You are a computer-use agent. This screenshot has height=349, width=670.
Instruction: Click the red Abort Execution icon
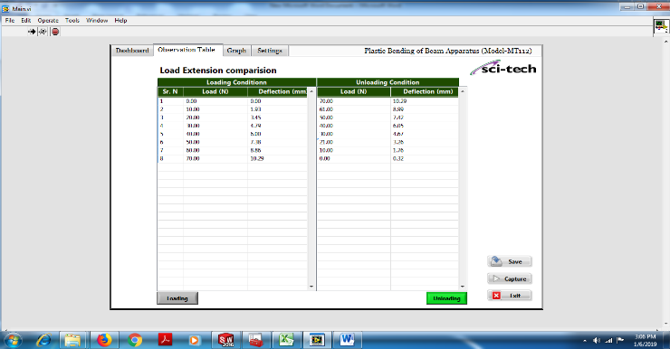click(55, 32)
